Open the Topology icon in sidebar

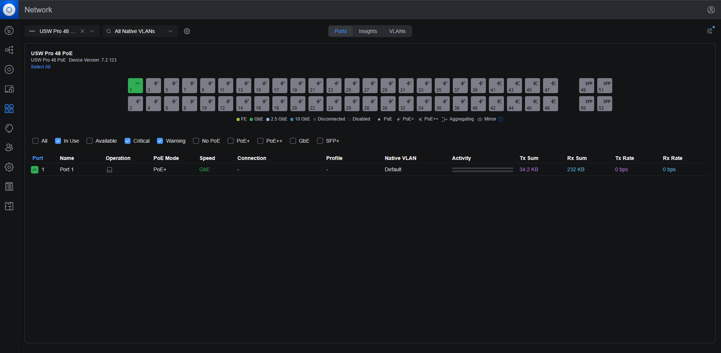tap(9, 50)
